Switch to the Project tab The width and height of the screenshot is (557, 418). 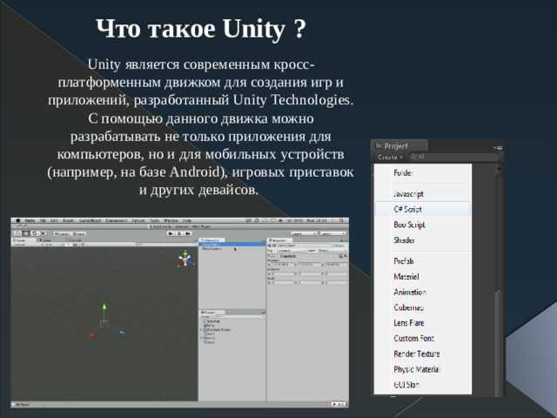click(x=399, y=145)
